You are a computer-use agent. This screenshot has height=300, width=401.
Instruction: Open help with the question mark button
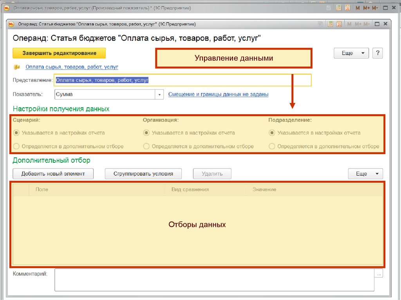[x=378, y=53]
